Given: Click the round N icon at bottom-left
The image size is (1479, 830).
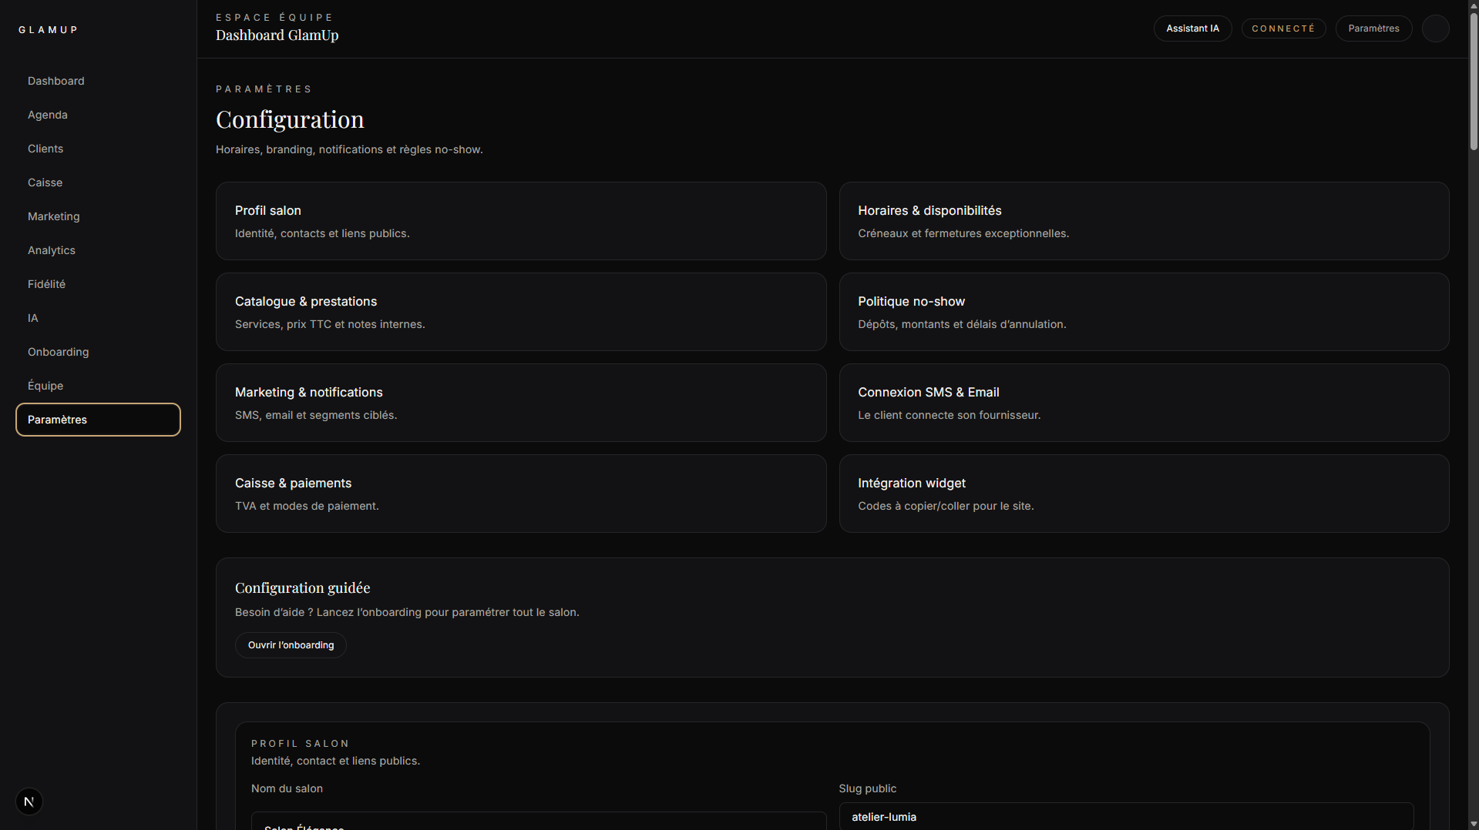Looking at the screenshot, I should tap(29, 802).
